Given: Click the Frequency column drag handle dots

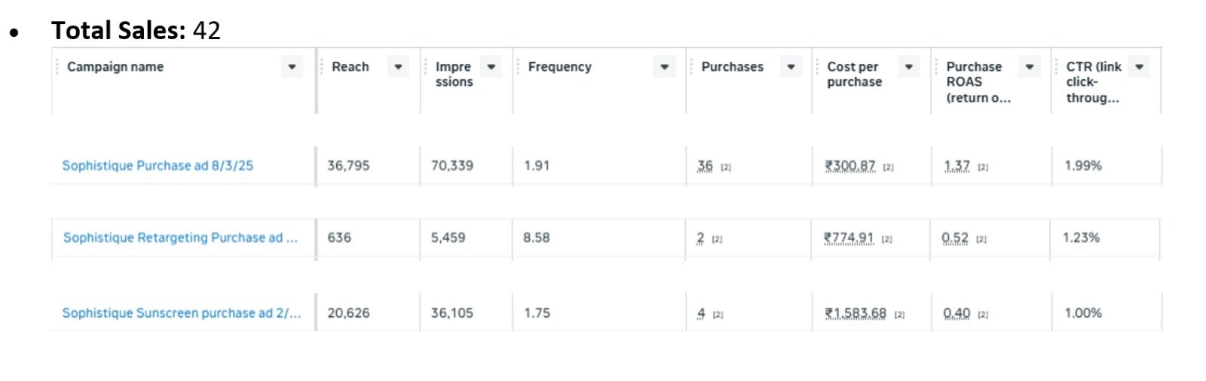Looking at the screenshot, I should (518, 67).
